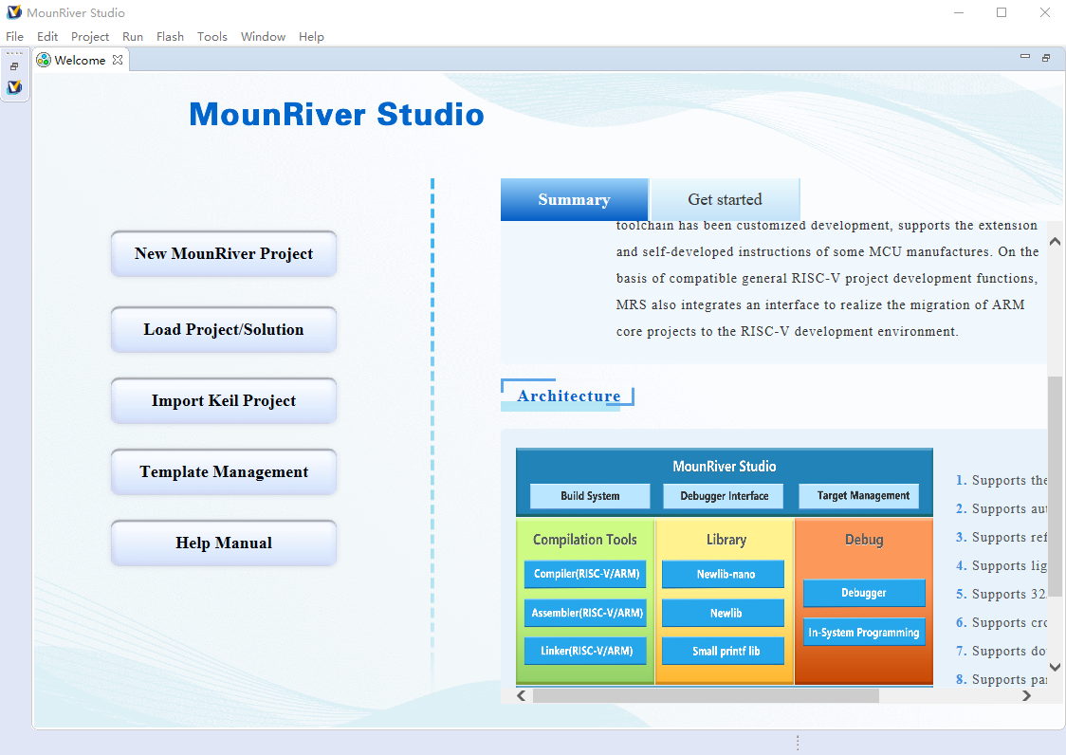Click the Debugger box under Debug
This screenshot has height=755, width=1066.
tap(863, 593)
